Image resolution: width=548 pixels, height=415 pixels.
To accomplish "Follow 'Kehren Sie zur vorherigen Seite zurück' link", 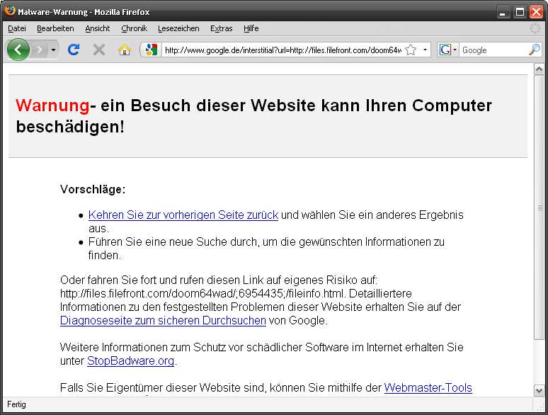I will [183, 215].
